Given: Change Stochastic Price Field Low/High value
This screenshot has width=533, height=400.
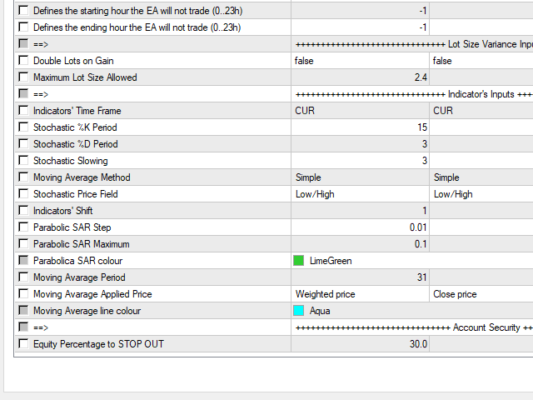Looking at the screenshot, I should click(x=360, y=194).
